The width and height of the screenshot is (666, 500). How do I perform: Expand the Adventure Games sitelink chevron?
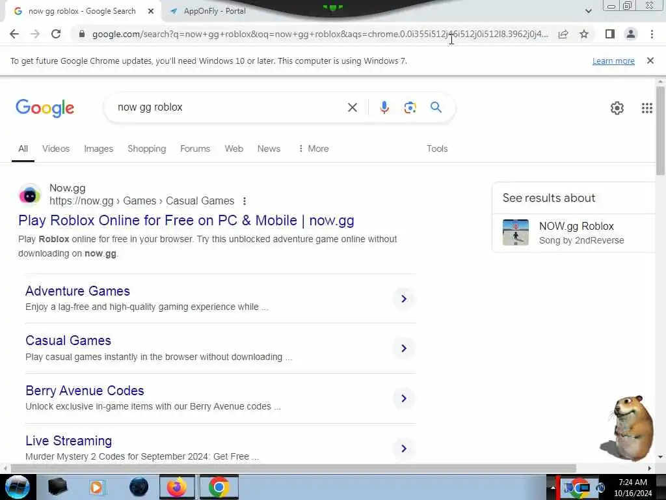404,299
